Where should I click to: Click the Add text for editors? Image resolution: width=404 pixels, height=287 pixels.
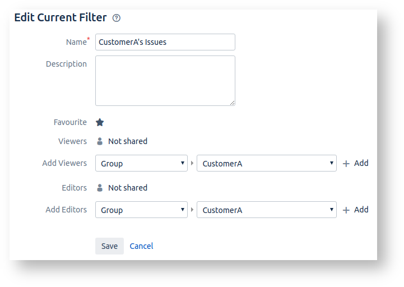point(361,210)
